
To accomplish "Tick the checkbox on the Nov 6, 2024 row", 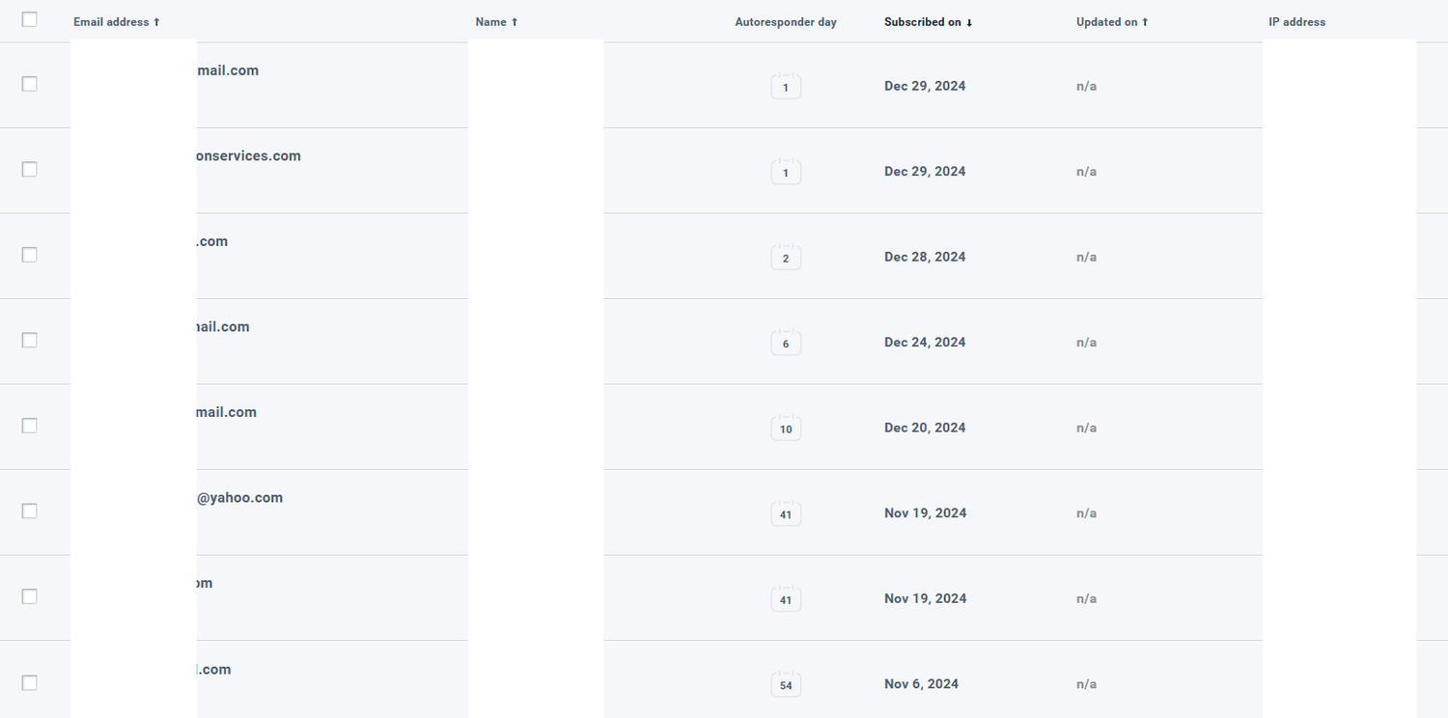I will 29,682.
